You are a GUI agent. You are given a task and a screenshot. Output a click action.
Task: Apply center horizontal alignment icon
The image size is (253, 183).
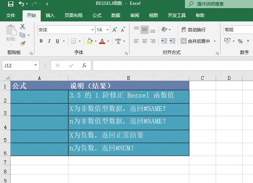[144, 41]
